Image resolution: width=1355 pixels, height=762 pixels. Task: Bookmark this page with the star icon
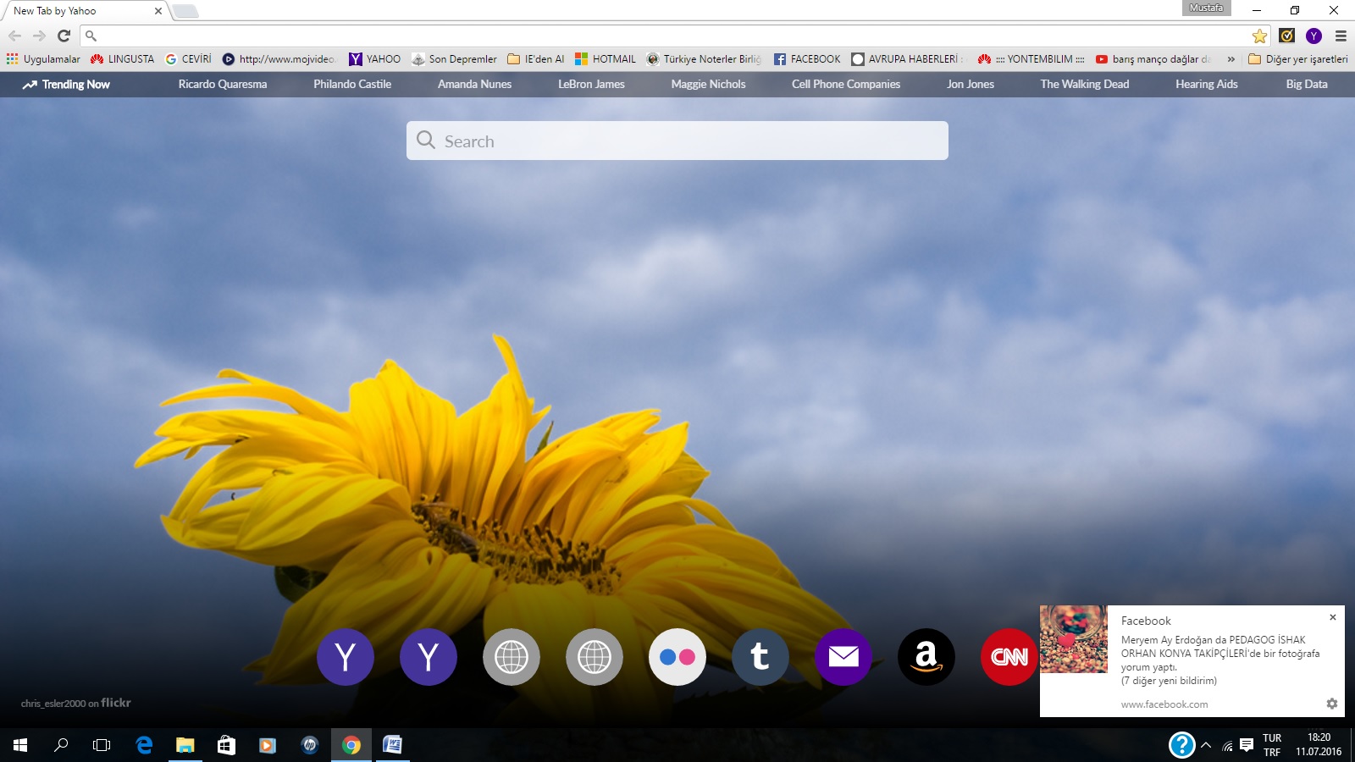tap(1260, 36)
